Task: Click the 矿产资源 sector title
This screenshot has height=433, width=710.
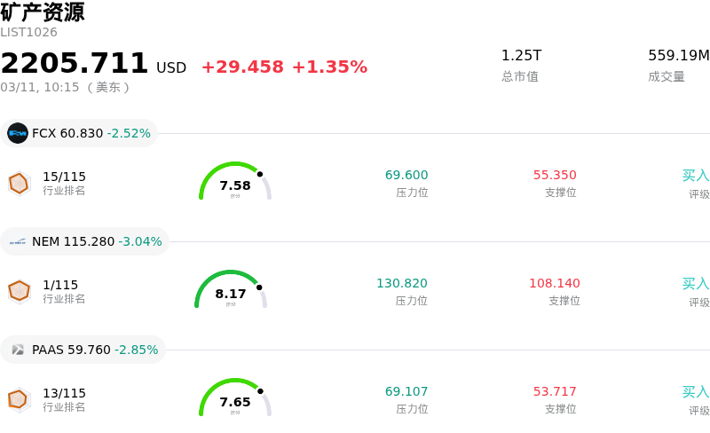Action: coord(43,12)
